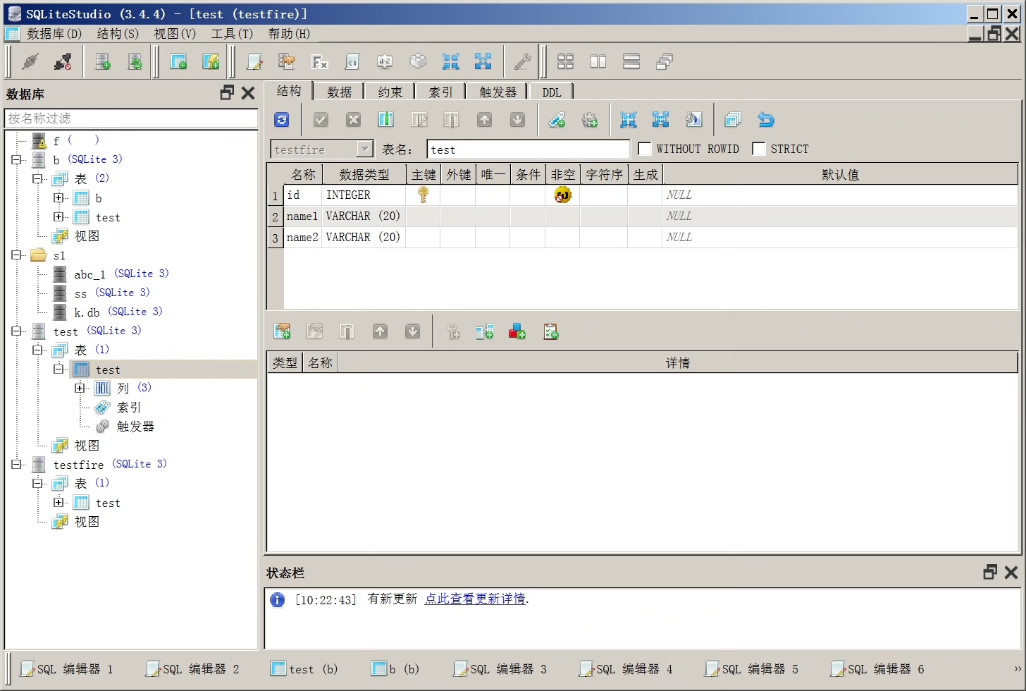This screenshot has width=1026, height=691.
Task: Click the create trigger gear icon
Action: coord(590,120)
